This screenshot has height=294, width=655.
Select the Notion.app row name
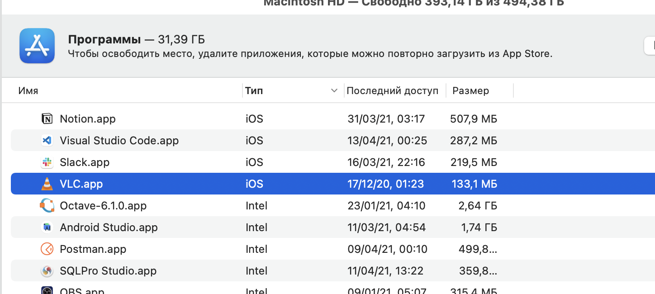[x=88, y=119]
